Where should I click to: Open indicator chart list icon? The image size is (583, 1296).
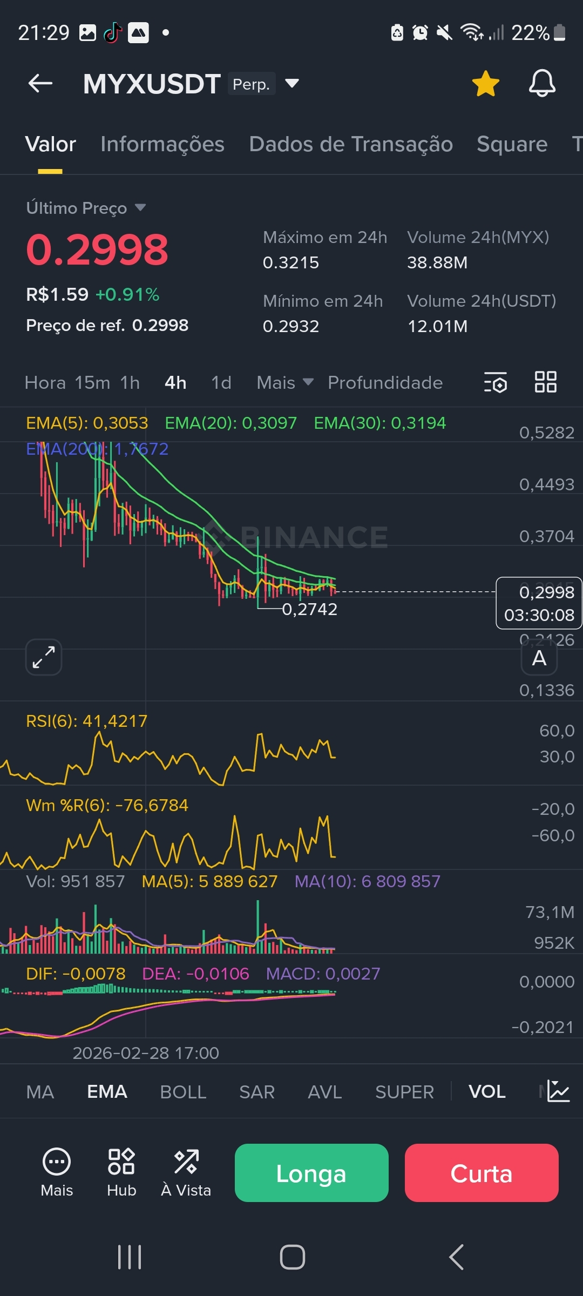point(558,1091)
